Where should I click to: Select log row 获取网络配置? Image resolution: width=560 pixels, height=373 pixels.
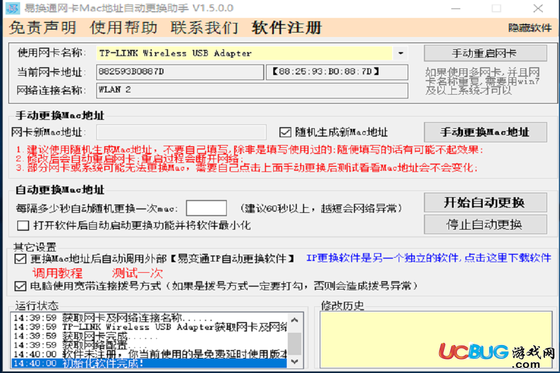150,345
